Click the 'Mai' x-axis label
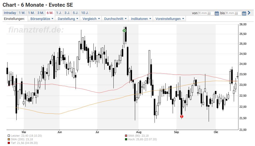255x146 pixels. tap(24, 132)
